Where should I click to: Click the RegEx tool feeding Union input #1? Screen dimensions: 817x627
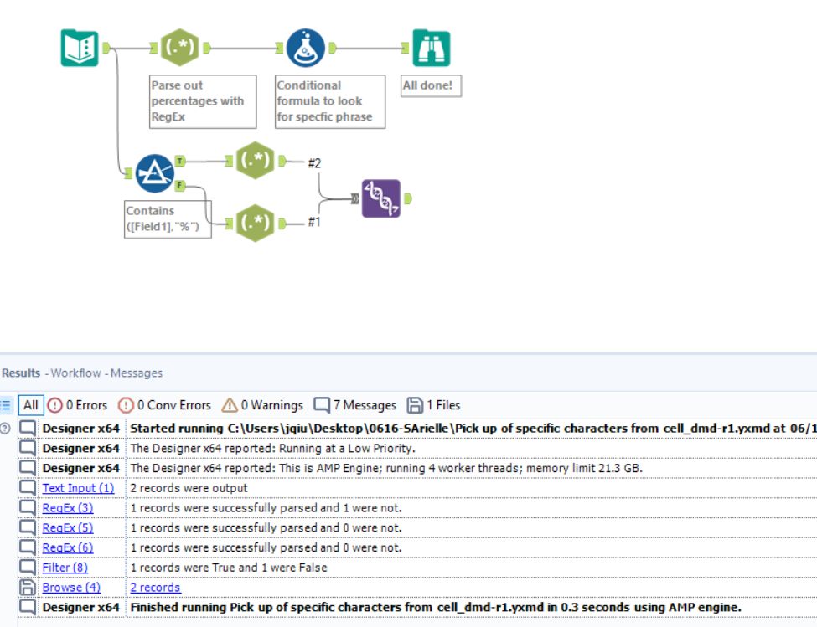(256, 223)
